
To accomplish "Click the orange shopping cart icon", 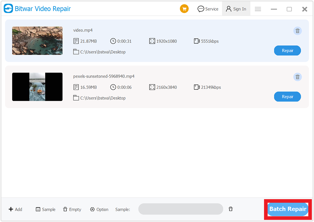I will 184,9.
